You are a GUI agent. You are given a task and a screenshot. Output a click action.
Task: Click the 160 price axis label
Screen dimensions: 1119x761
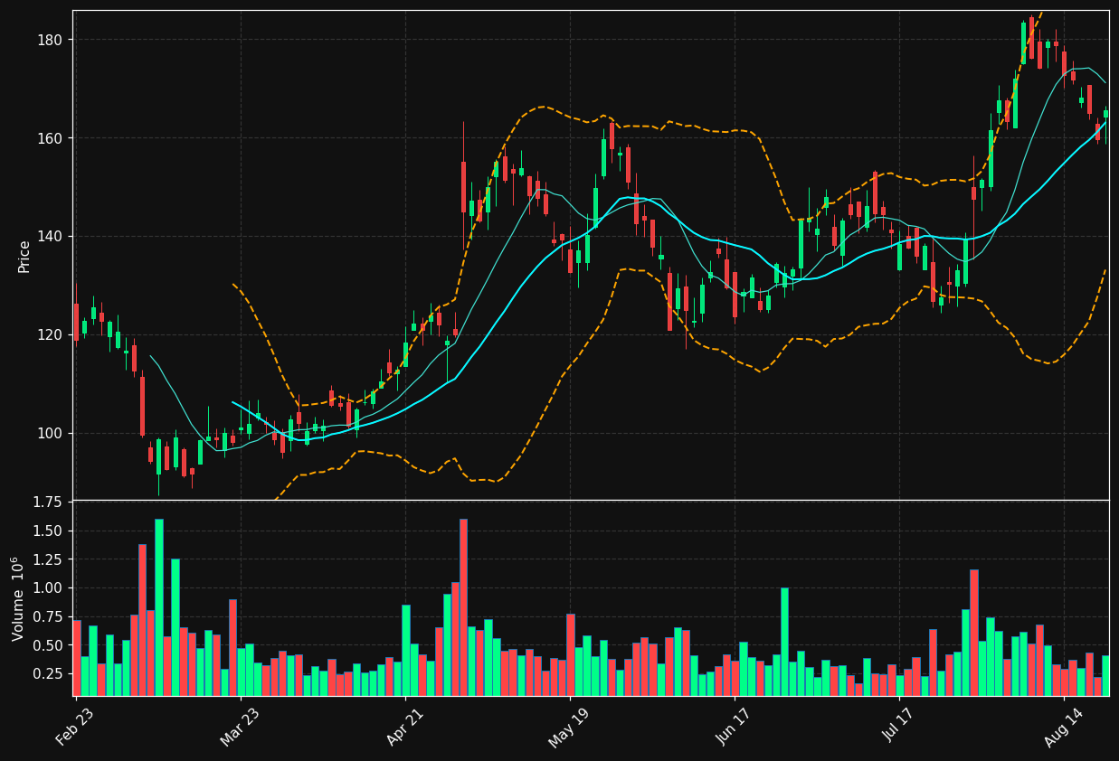click(50, 138)
